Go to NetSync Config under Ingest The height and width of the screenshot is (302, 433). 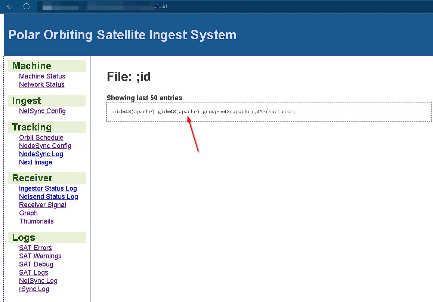[42, 111]
